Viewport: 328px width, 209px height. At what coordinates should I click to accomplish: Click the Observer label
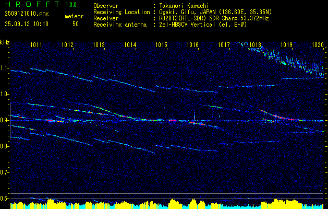(106, 6)
